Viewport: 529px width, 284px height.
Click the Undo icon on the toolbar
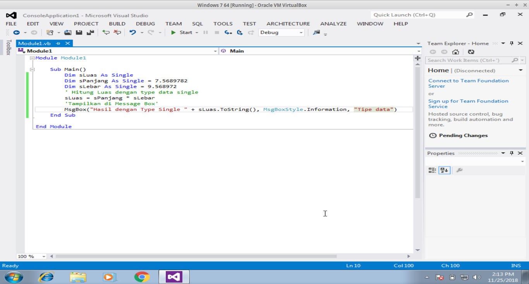click(134, 32)
